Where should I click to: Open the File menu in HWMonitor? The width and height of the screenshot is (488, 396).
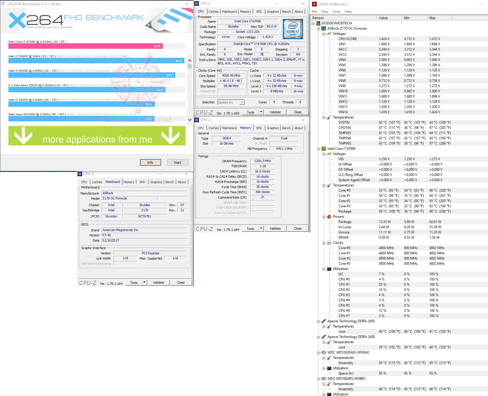coord(314,12)
